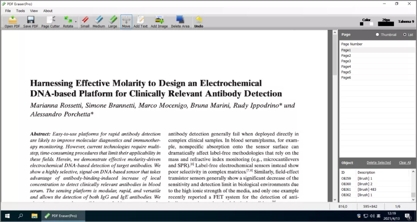
Task: Select object row OBJ62
Action: point(375,195)
